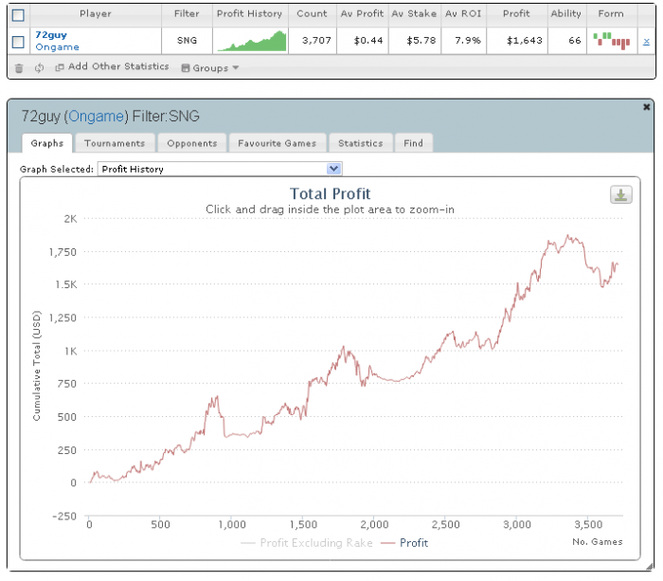The height and width of the screenshot is (581, 663).
Task: Sort by the Count column header
Action: 312,14
